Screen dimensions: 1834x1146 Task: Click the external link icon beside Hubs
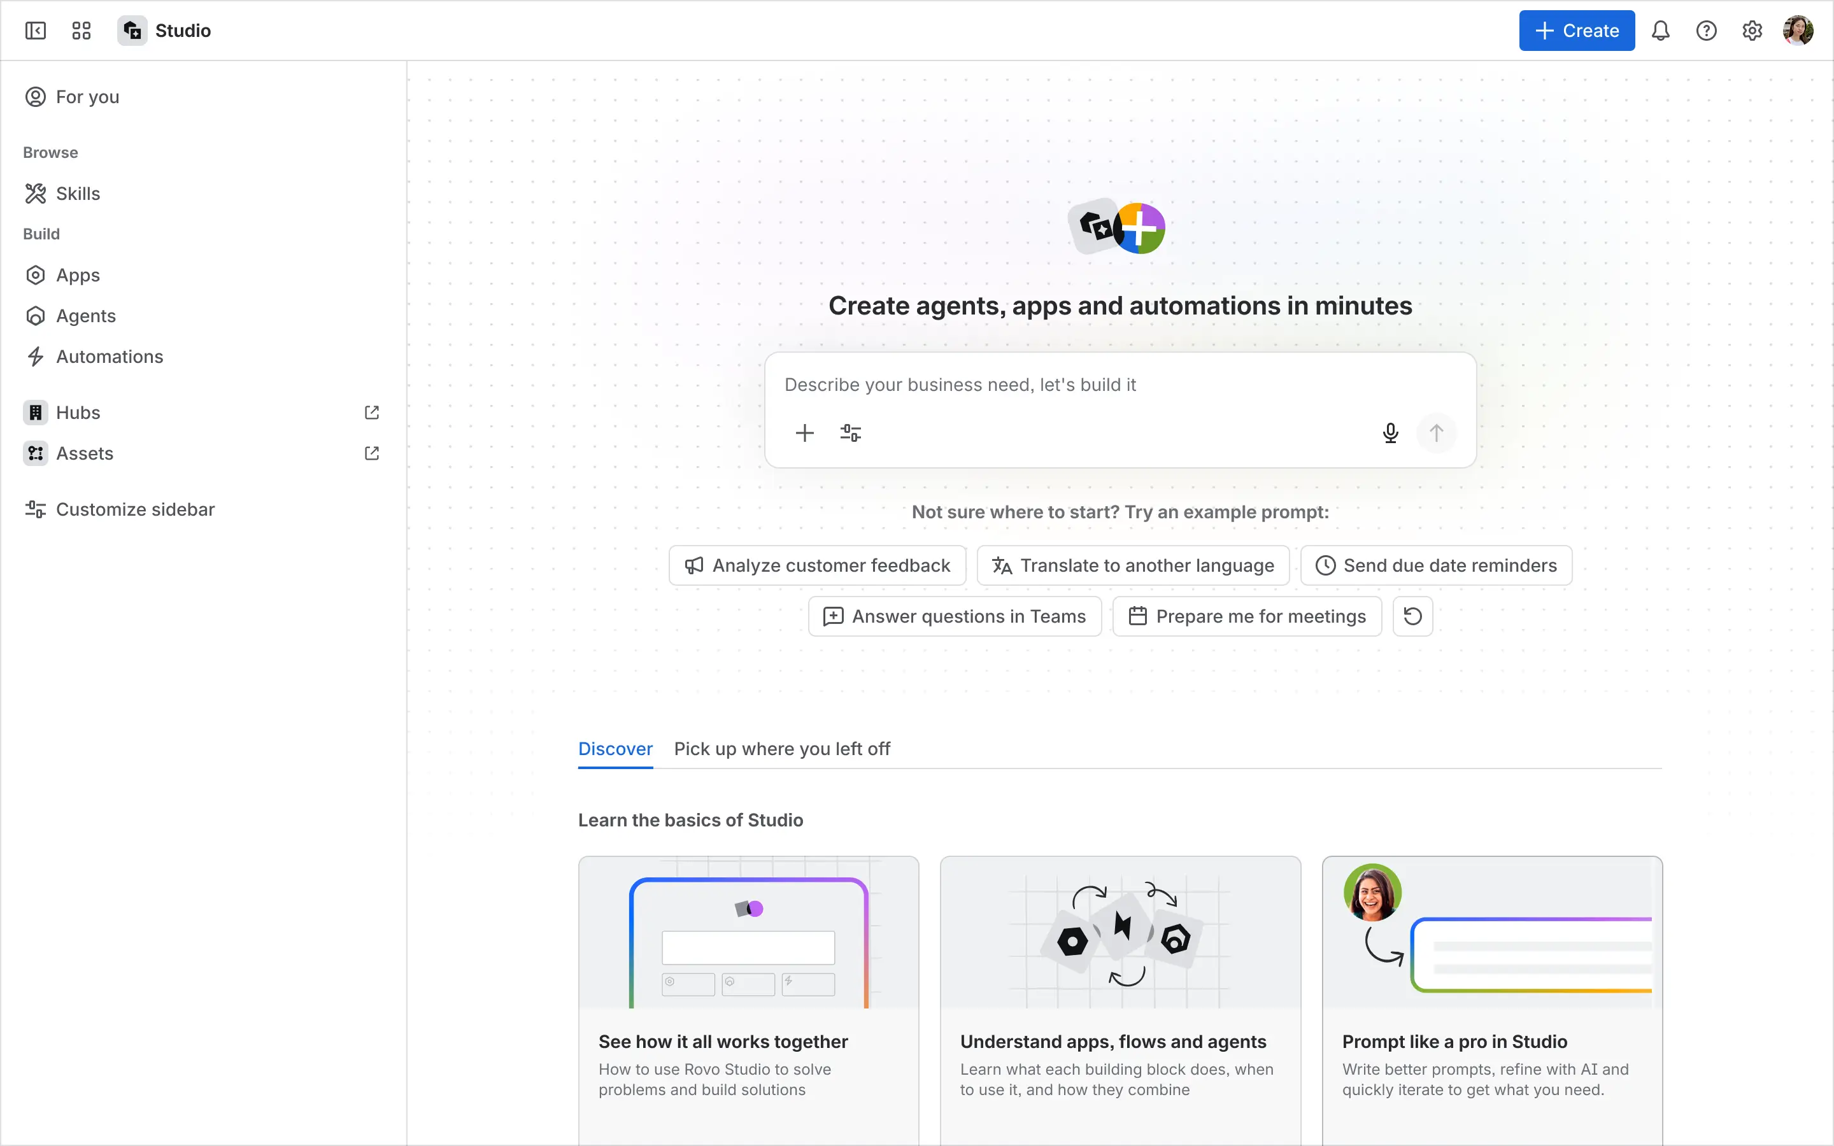point(371,413)
